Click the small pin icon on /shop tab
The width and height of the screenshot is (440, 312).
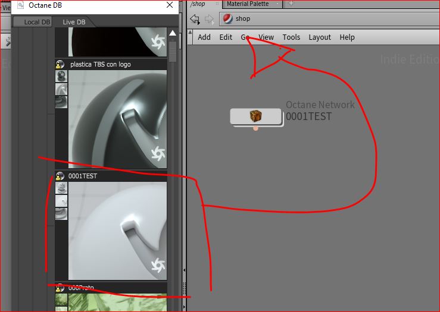pos(217,4)
